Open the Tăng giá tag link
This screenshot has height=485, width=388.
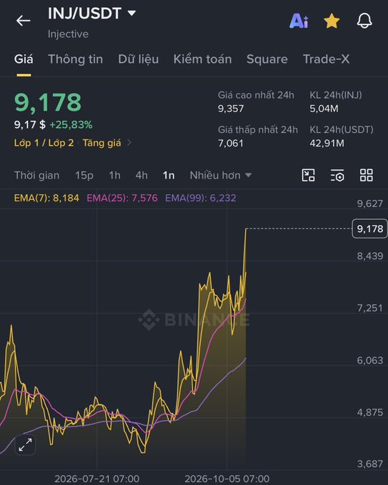(x=101, y=143)
